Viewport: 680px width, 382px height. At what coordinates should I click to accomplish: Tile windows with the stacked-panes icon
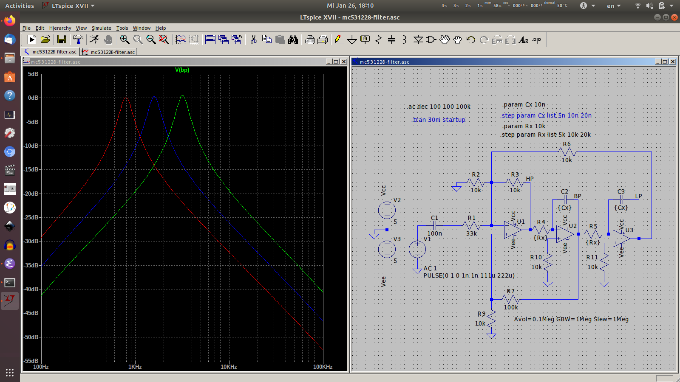point(210,39)
